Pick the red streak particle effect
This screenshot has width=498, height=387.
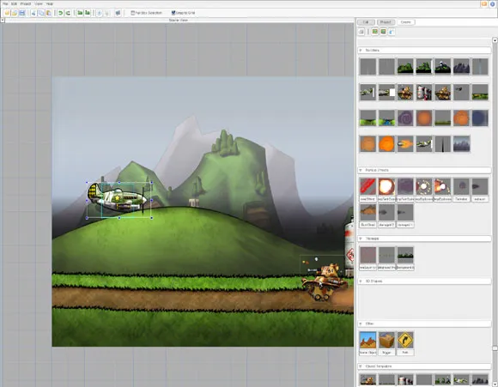[x=367, y=190]
